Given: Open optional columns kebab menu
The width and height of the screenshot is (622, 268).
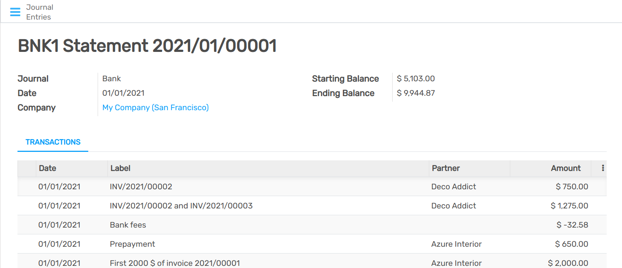Looking at the screenshot, I should coord(603,168).
